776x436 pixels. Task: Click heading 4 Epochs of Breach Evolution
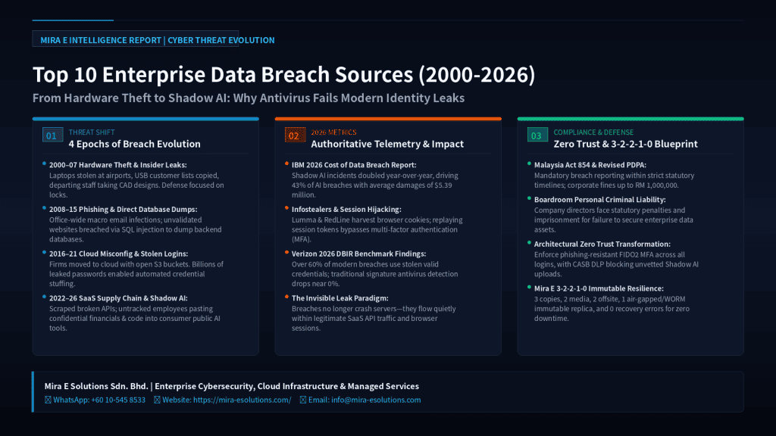(135, 144)
